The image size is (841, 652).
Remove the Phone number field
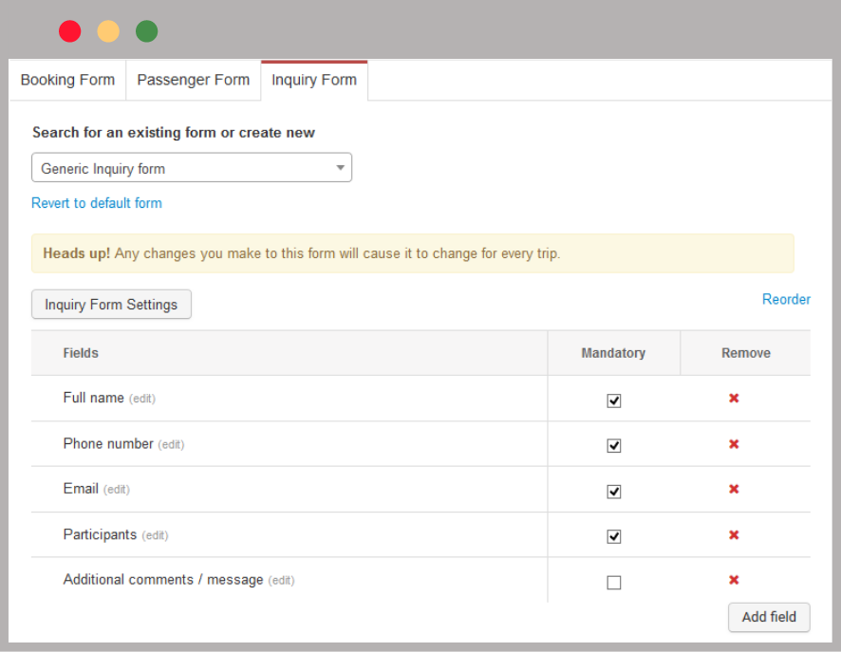[x=734, y=444]
